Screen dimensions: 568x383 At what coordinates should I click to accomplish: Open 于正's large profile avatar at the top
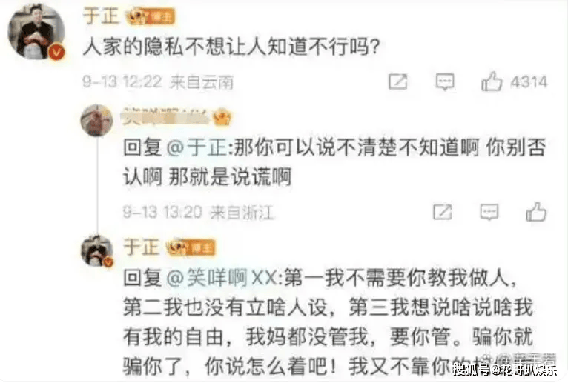pos(36,31)
